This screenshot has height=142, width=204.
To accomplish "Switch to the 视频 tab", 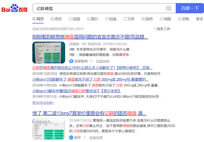I will [75, 19].
